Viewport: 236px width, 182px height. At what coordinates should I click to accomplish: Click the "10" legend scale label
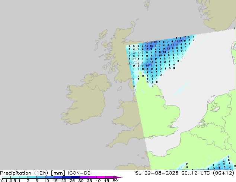coord(47,181)
